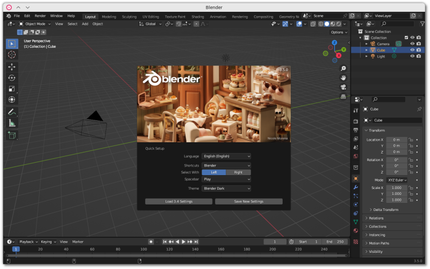Hide the Cube in viewport
The width and height of the screenshot is (430, 269).
pos(412,50)
